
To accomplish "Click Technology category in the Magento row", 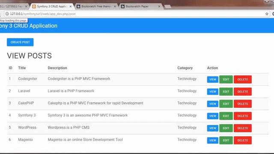I will 187,140.
